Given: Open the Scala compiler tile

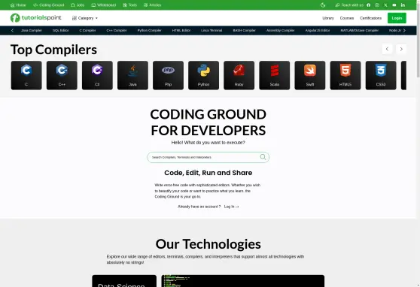Looking at the screenshot, I should [275, 75].
